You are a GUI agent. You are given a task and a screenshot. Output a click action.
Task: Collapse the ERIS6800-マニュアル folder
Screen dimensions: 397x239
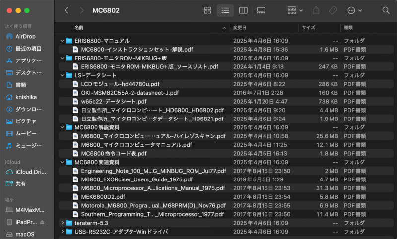click(62, 41)
